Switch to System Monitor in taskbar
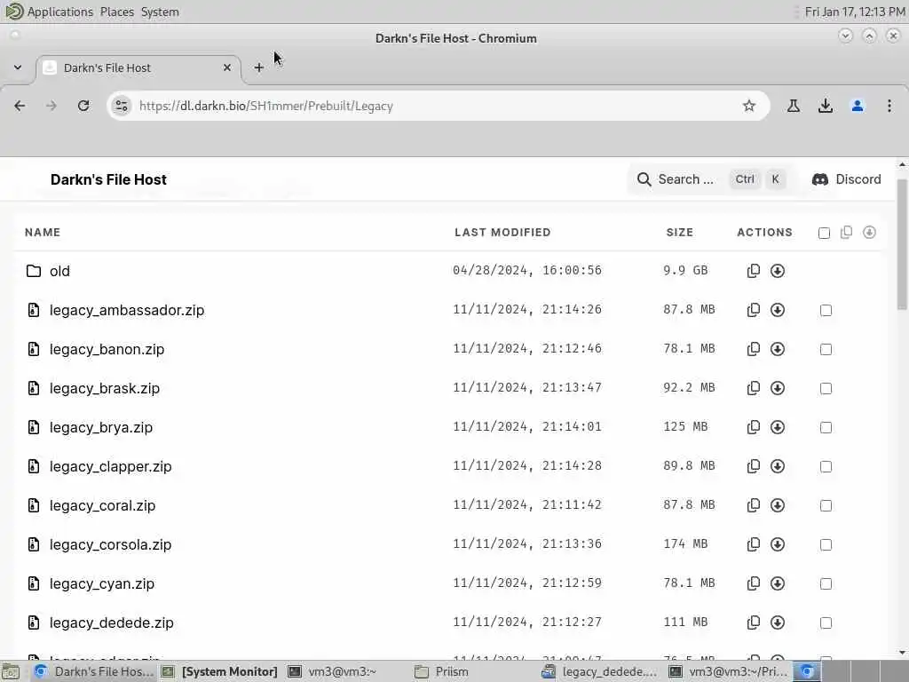The width and height of the screenshot is (909, 682). [220, 671]
